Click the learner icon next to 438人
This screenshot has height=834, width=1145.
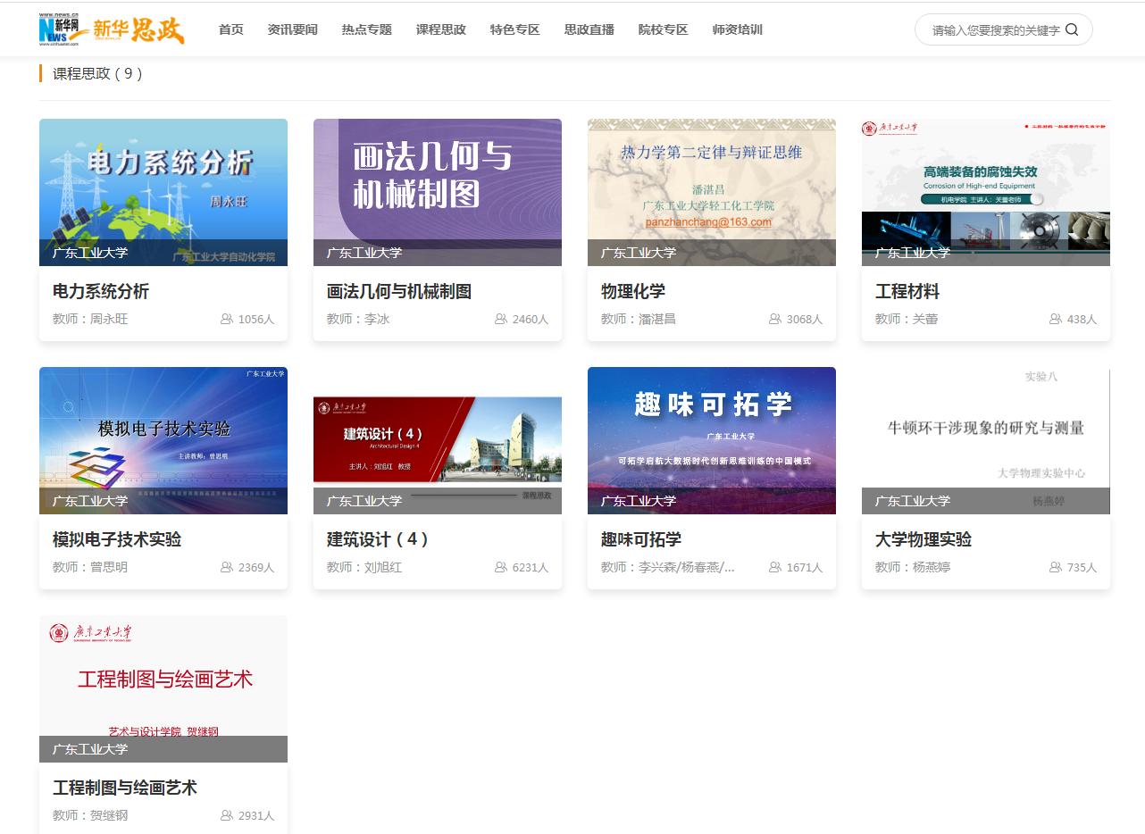pos(1056,319)
